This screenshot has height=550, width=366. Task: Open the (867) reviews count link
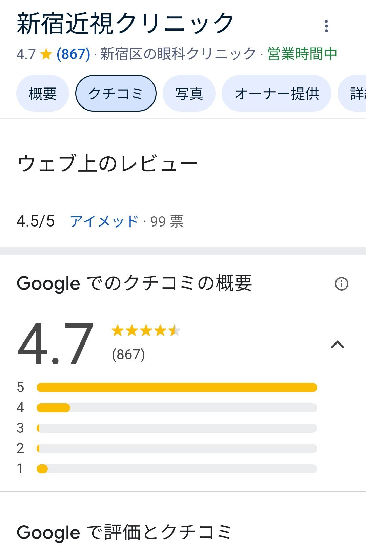point(74,54)
